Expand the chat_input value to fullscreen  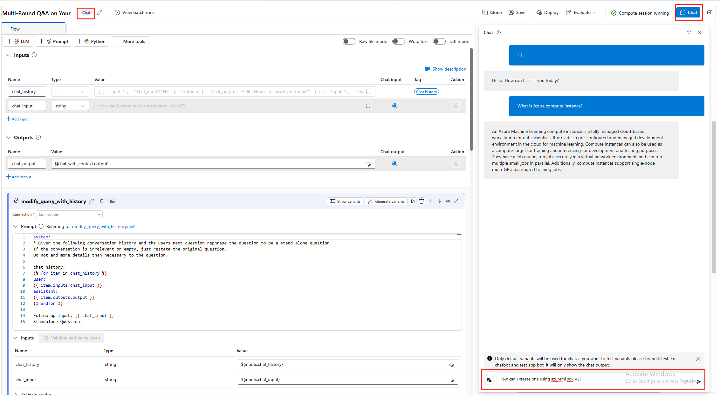(368, 106)
